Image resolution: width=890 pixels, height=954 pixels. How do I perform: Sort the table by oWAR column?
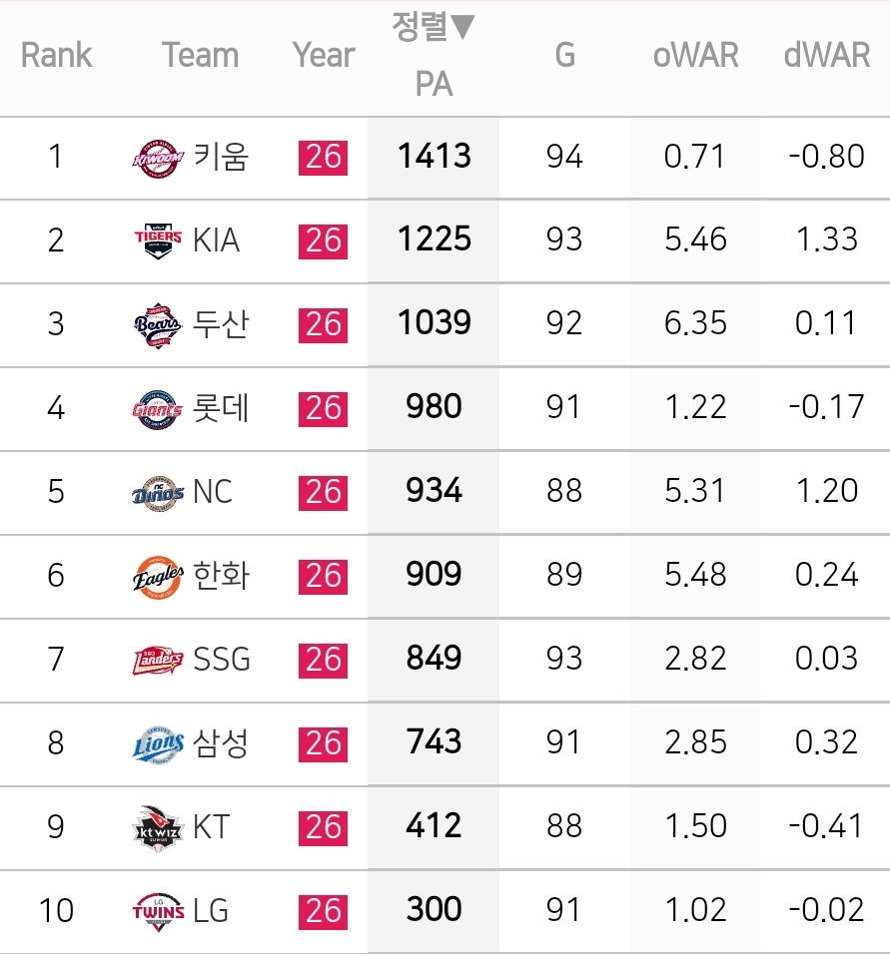click(x=695, y=55)
